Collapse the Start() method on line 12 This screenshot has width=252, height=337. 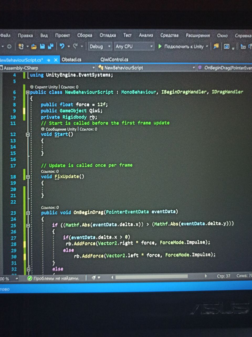pos(28,135)
